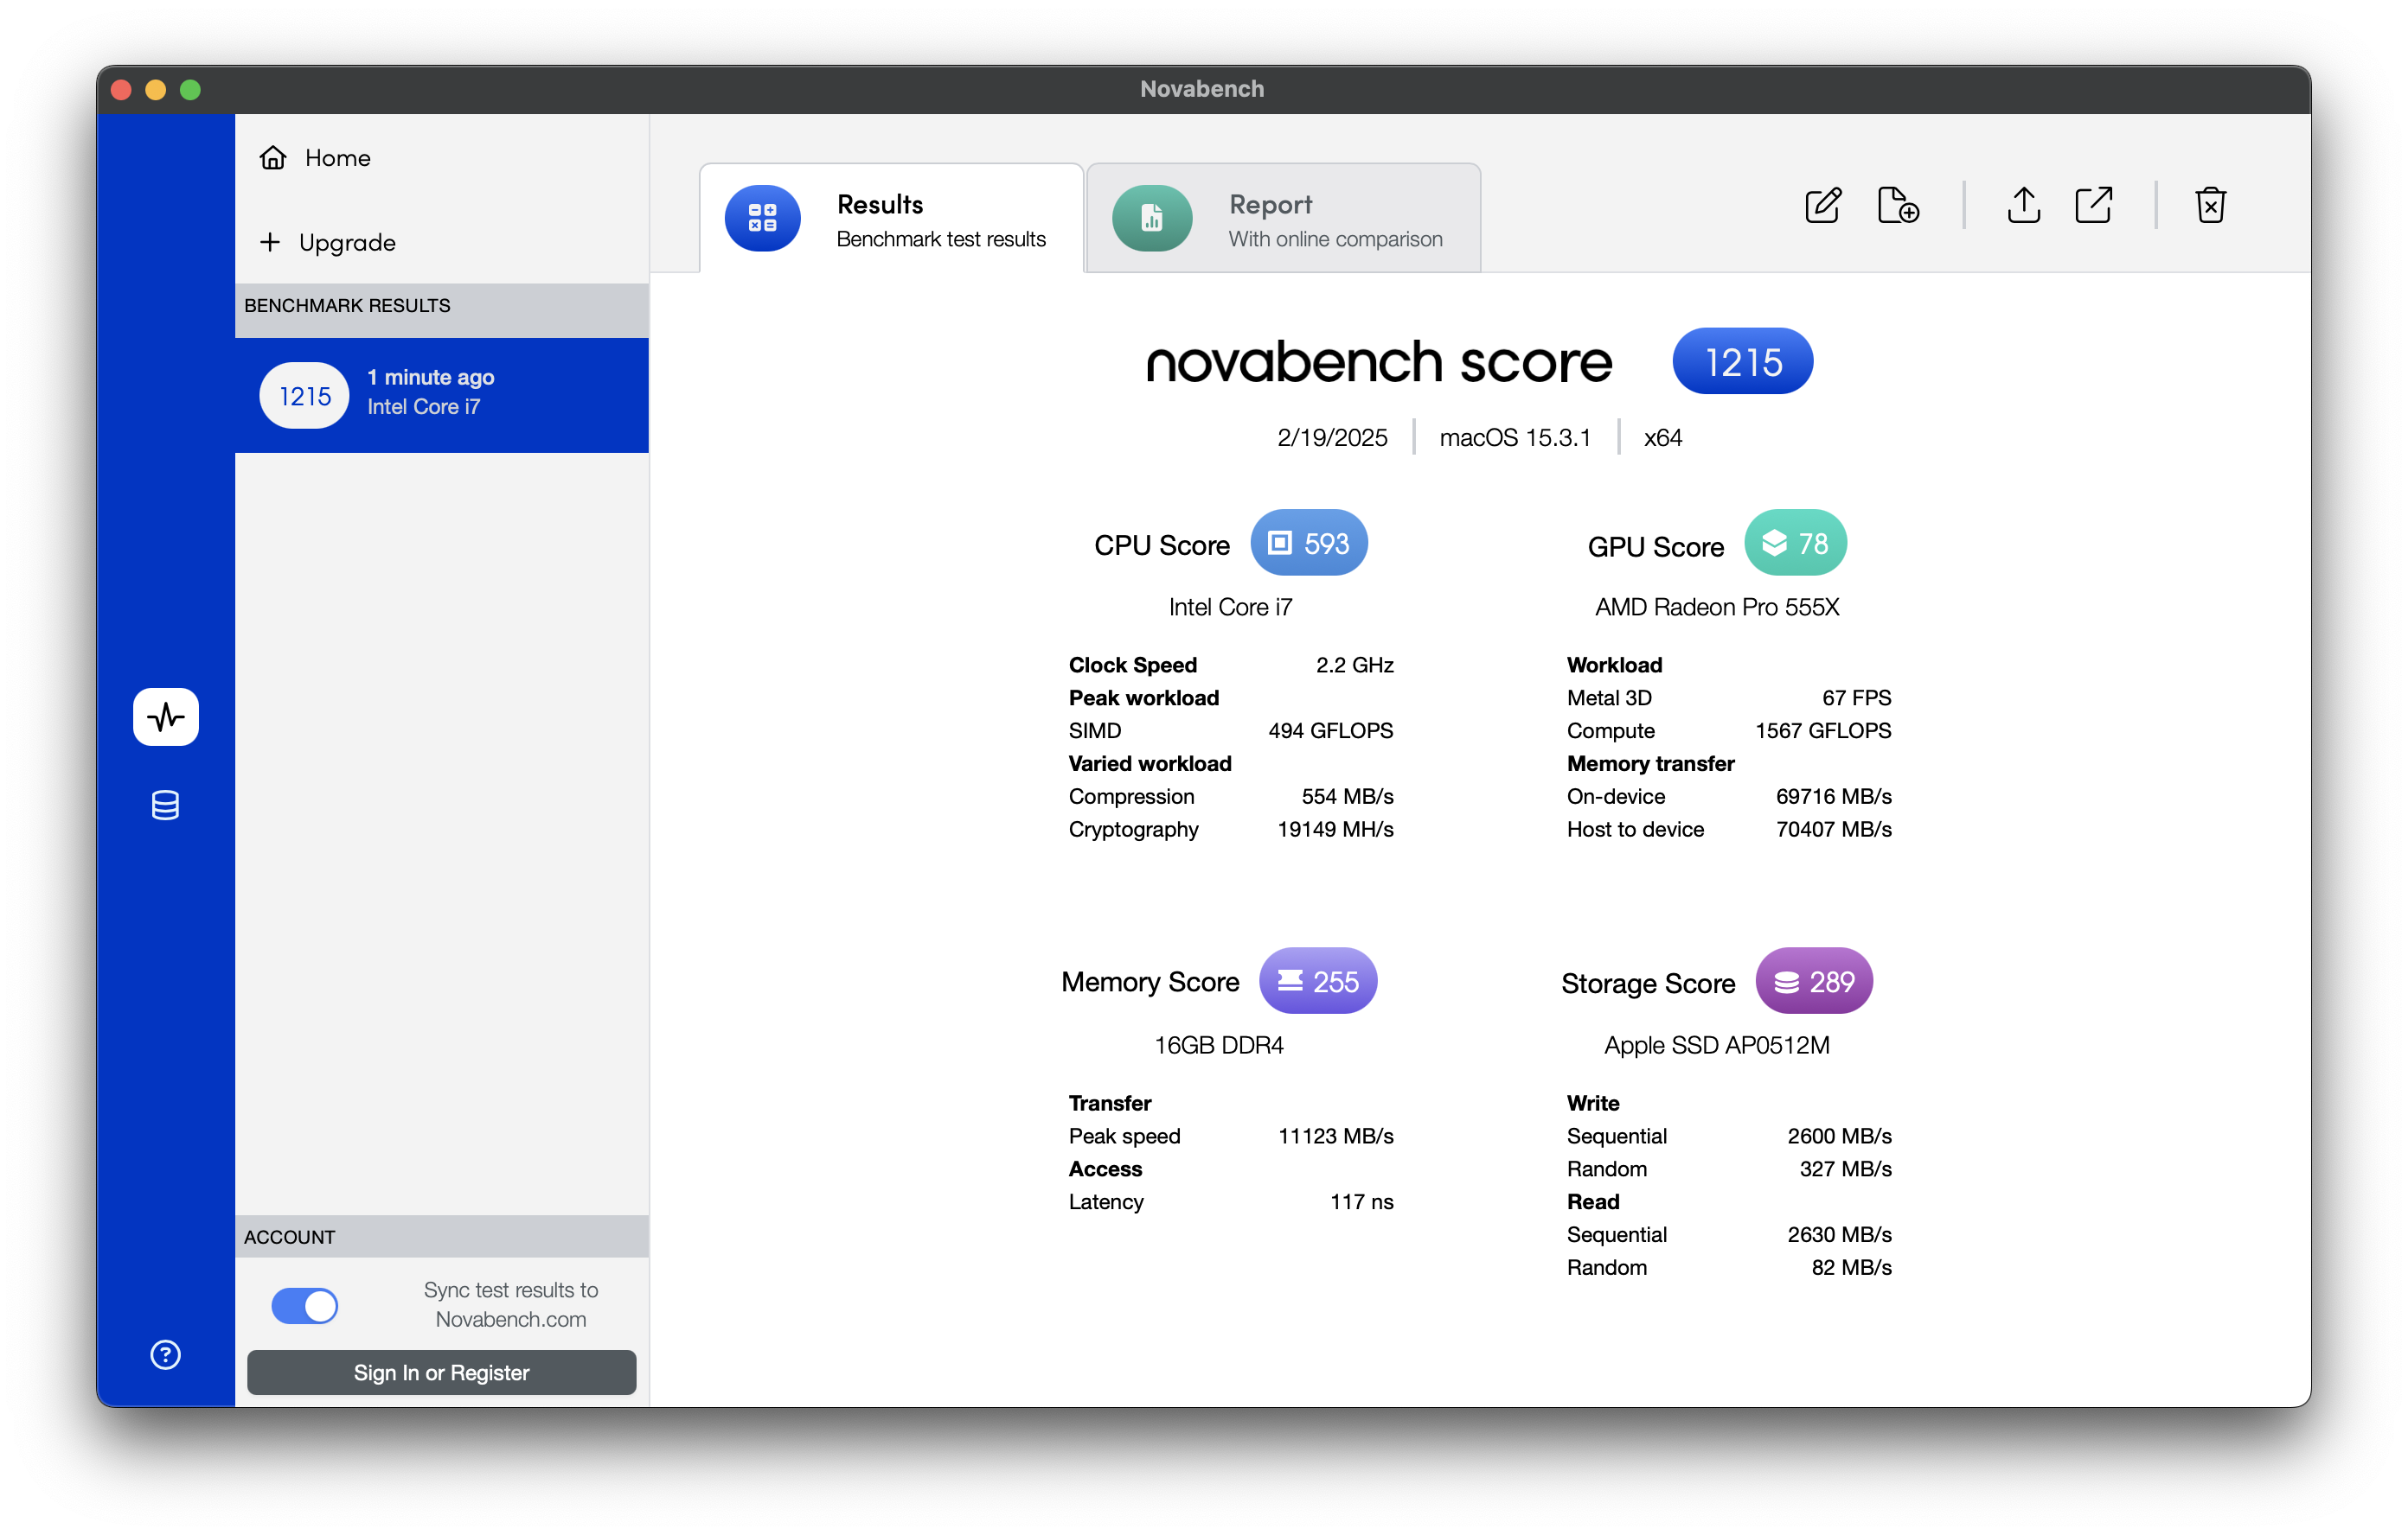Select the Results tab
The width and height of the screenshot is (2408, 1535).
click(x=890, y=219)
